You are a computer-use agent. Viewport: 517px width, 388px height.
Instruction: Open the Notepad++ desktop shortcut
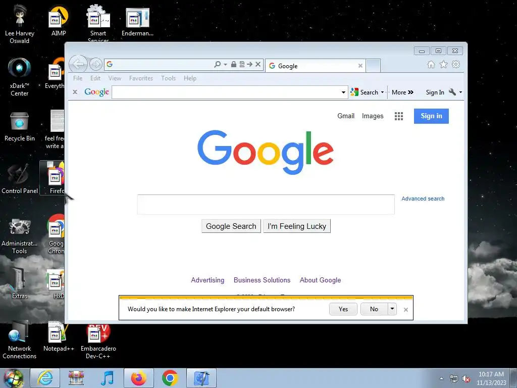point(59,337)
